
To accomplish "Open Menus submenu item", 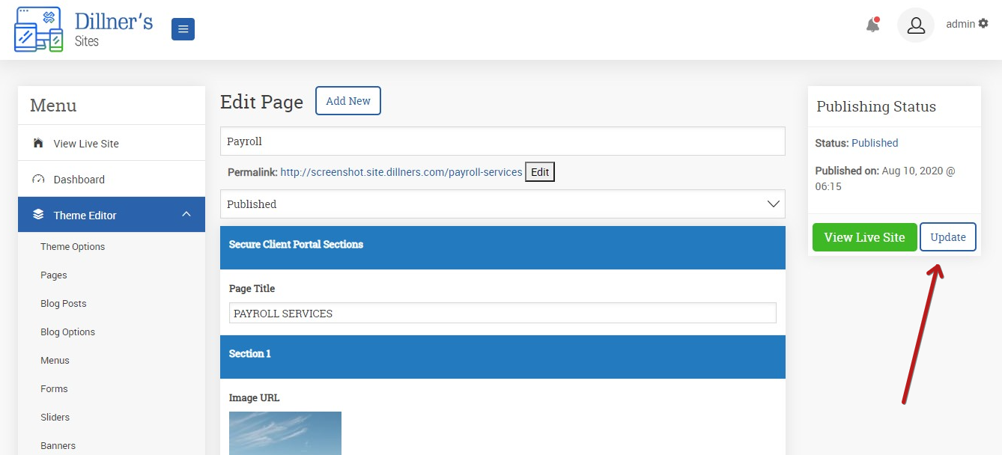I will [x=55, y=361].
